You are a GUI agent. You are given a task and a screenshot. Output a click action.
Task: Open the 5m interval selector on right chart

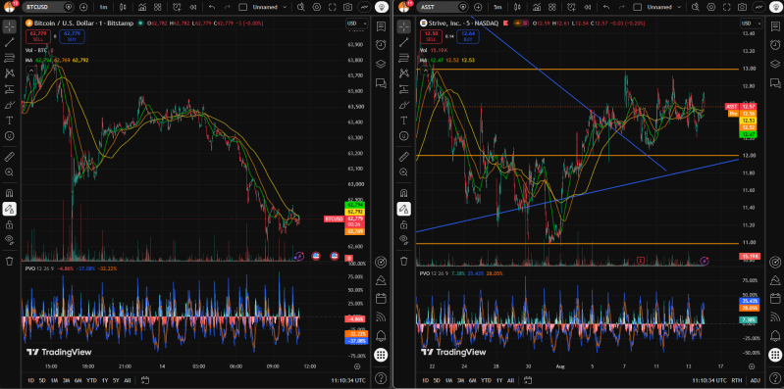pos(497,7)
